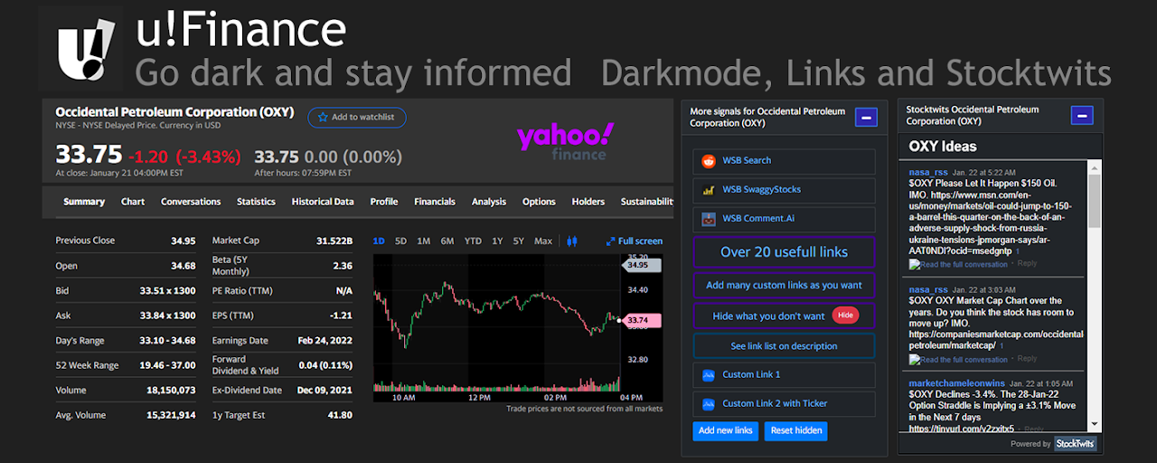Screen dimensions: 1157x463
Task: Click the u!Finance logo icon
Action: click(84, 48)
